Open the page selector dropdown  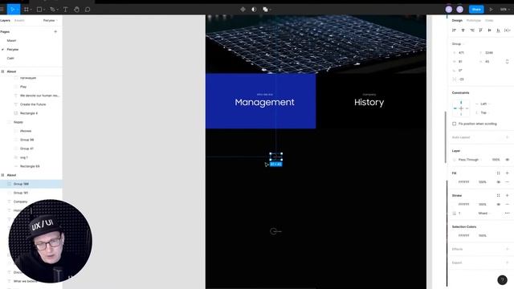pos(50,20)
